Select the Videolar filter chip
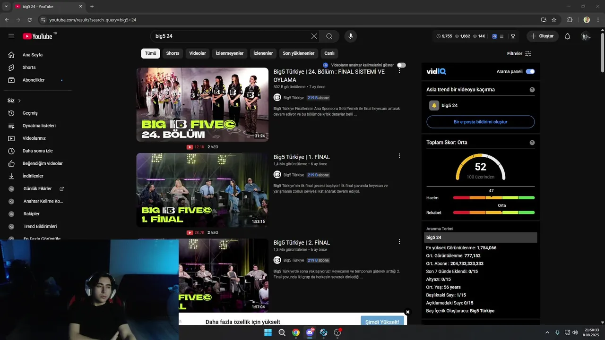The image size is (605, 340). [198, 53]
